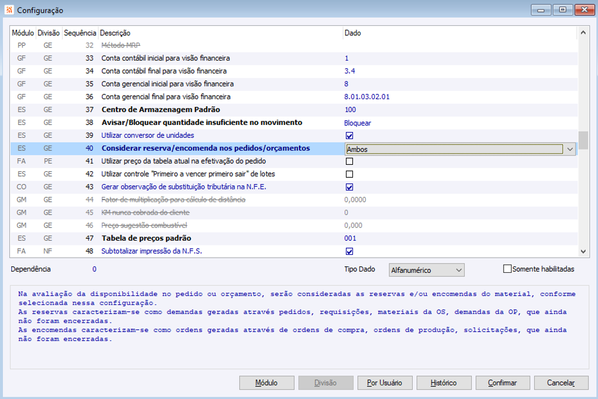
Task: Enable 'Utilizar preço da tabela atual' checkbox
Action: [349, 161]
